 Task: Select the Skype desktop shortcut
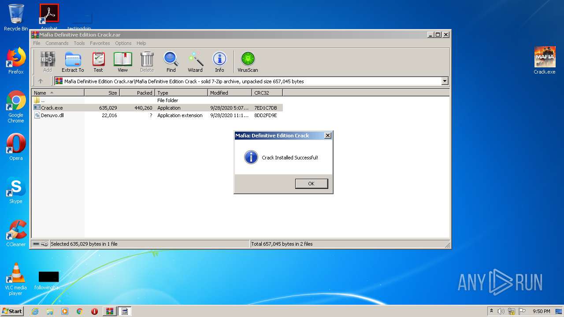pos(16,190)
